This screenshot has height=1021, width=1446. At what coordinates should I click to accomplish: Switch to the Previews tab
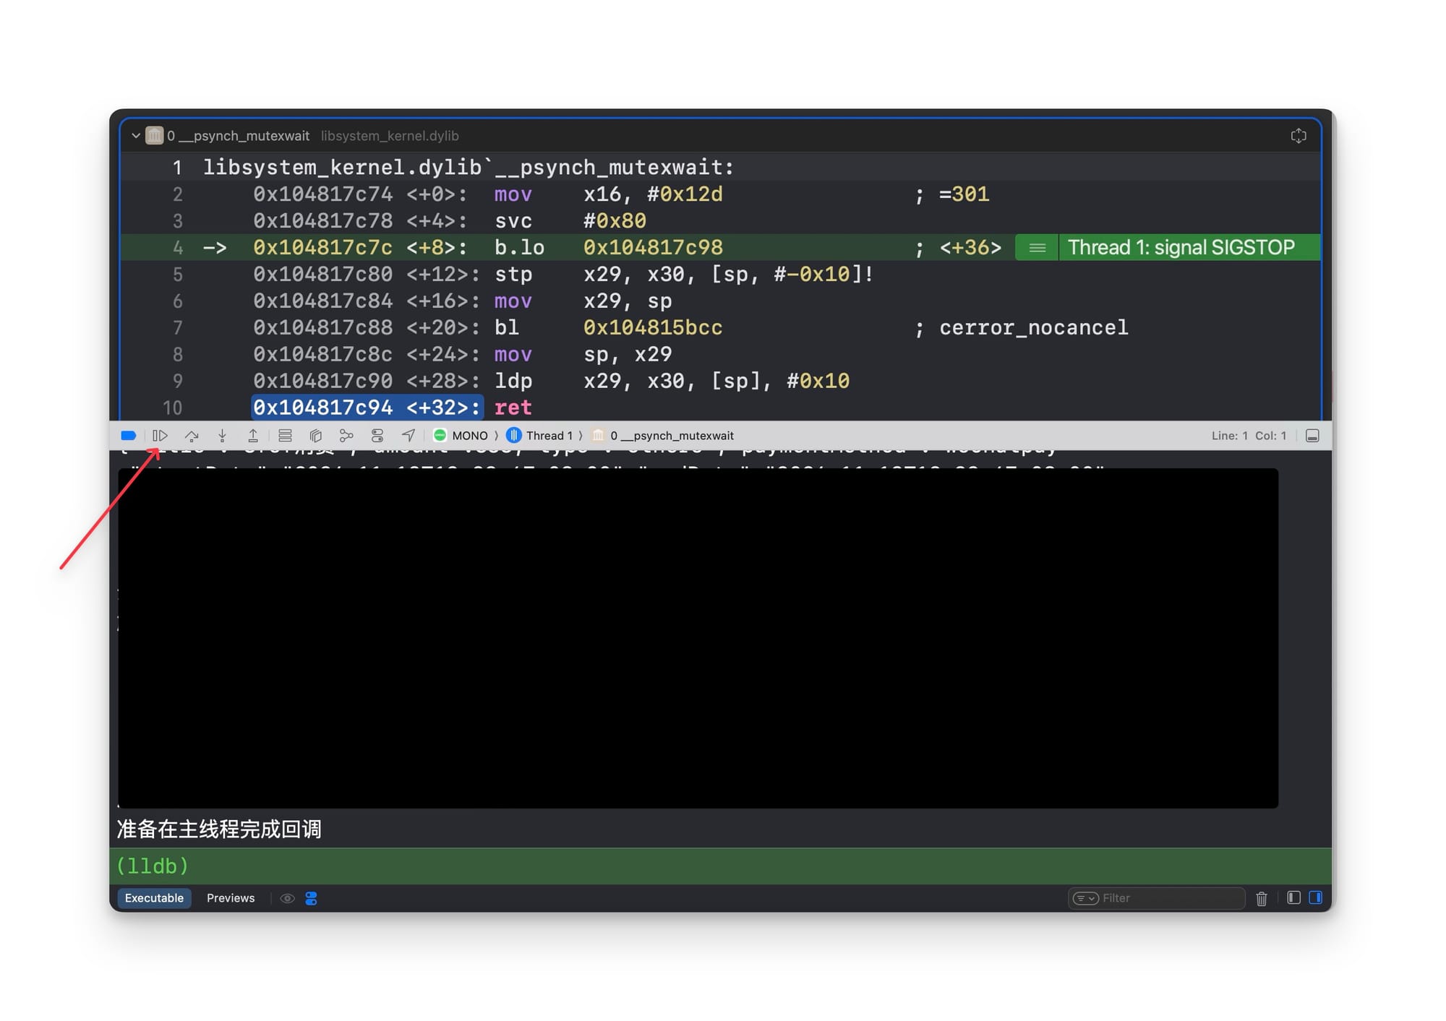pyautogui.click(x=231, y=898)
